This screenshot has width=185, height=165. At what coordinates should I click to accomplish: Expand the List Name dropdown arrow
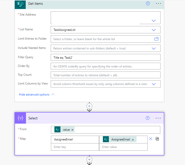[x=154, y=30]
